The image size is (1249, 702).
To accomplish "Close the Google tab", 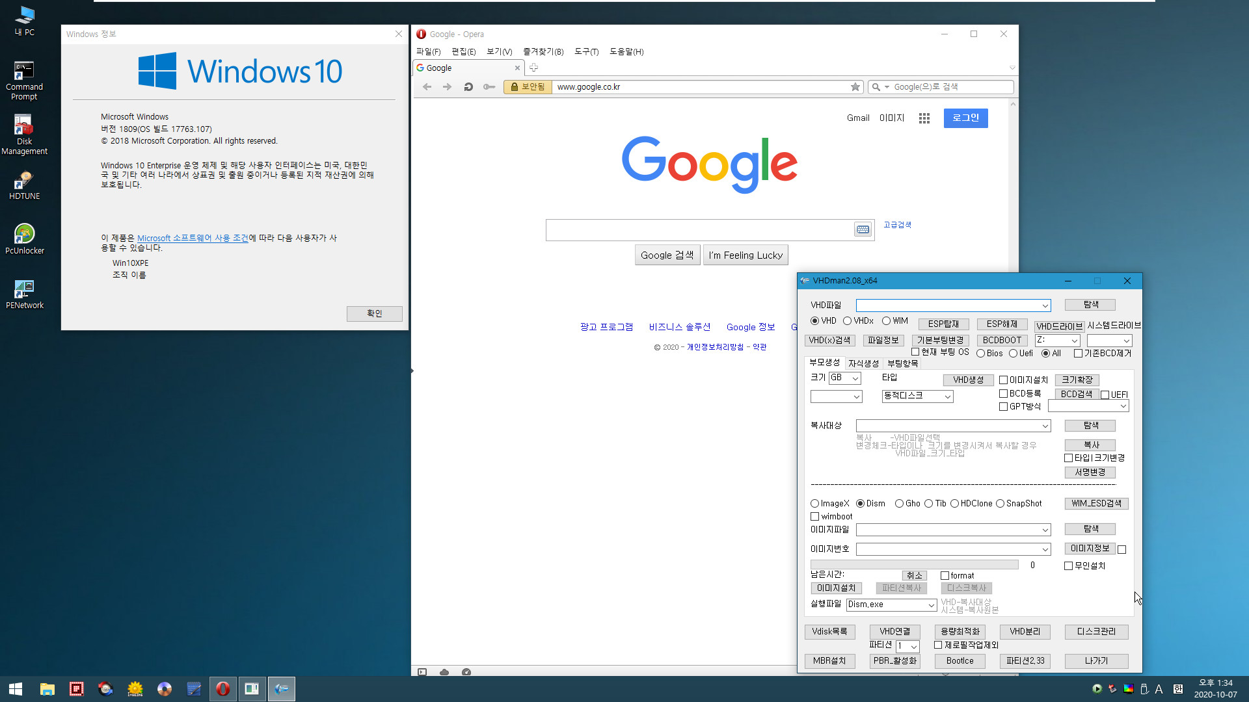I will coord(518,68).
